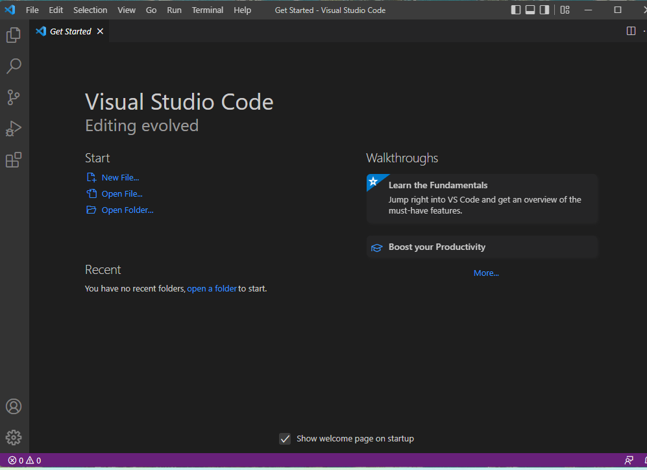647x470 pixels.
Task: Open the Learn the Fundamentals walkthrough
Action: (482, 199)
